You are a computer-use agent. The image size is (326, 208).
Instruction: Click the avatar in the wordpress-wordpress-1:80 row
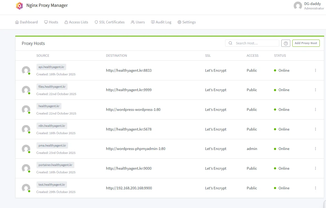pyautogui.click(x=26, y=110)
